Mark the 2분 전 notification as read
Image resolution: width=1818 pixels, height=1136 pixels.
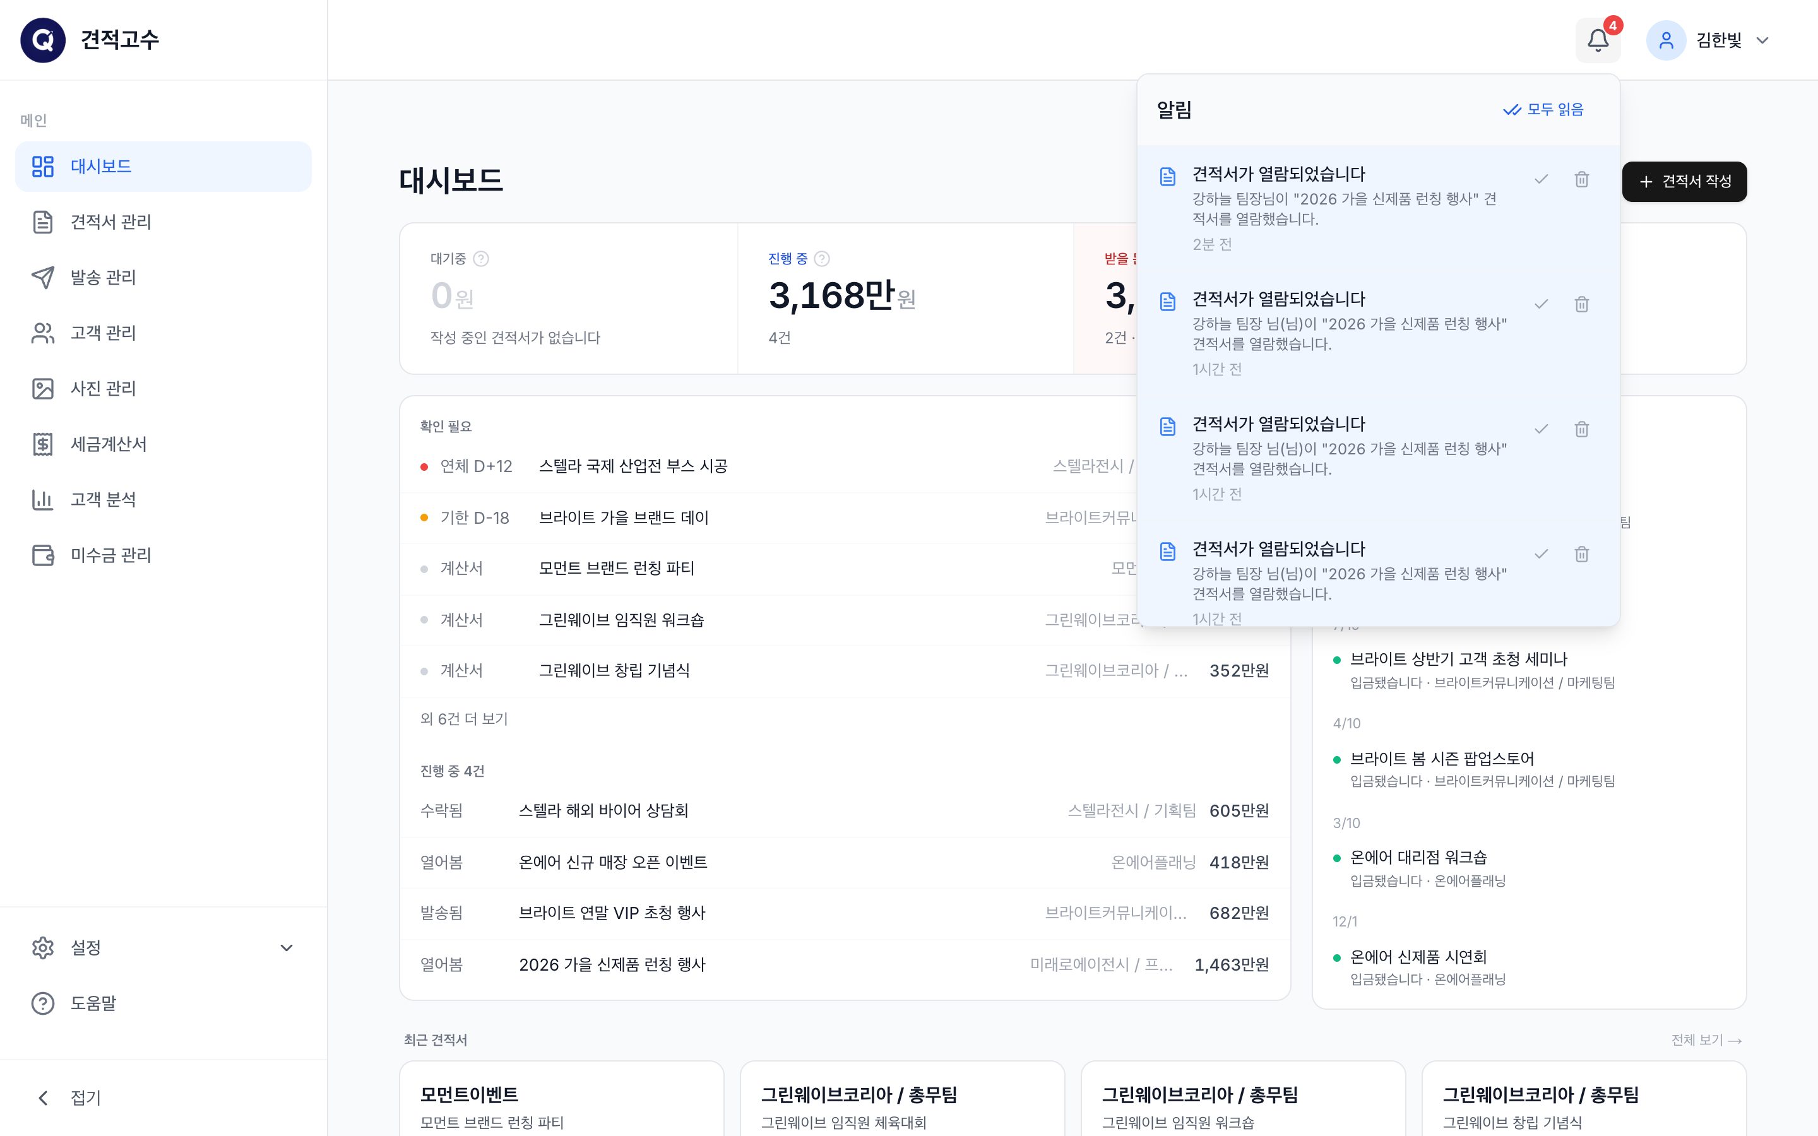(1541, 179)
